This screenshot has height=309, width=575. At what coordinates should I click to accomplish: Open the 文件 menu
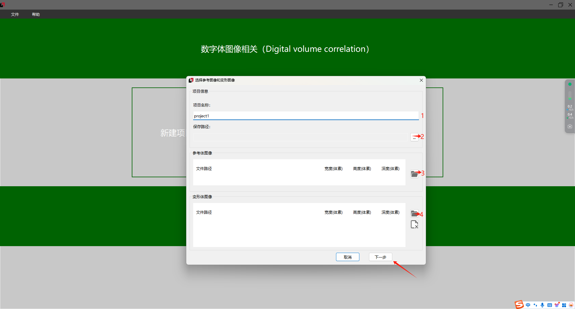[x=15, y=14]
